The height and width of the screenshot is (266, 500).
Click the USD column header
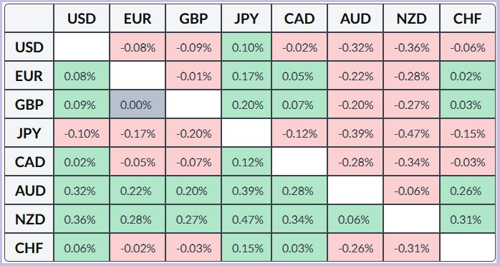(x=82, y=18)
